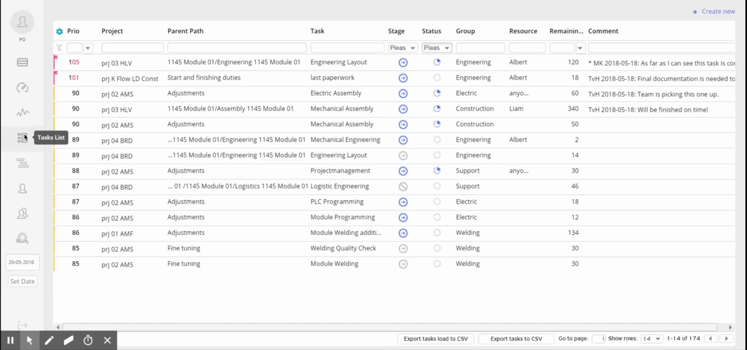Click the column settings gear next to Prio
The width and height of the screenshot is (747, 350).
pyautogui.click(x=59, y=31)
